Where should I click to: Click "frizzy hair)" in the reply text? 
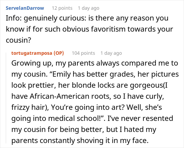(x=30, y=107)
